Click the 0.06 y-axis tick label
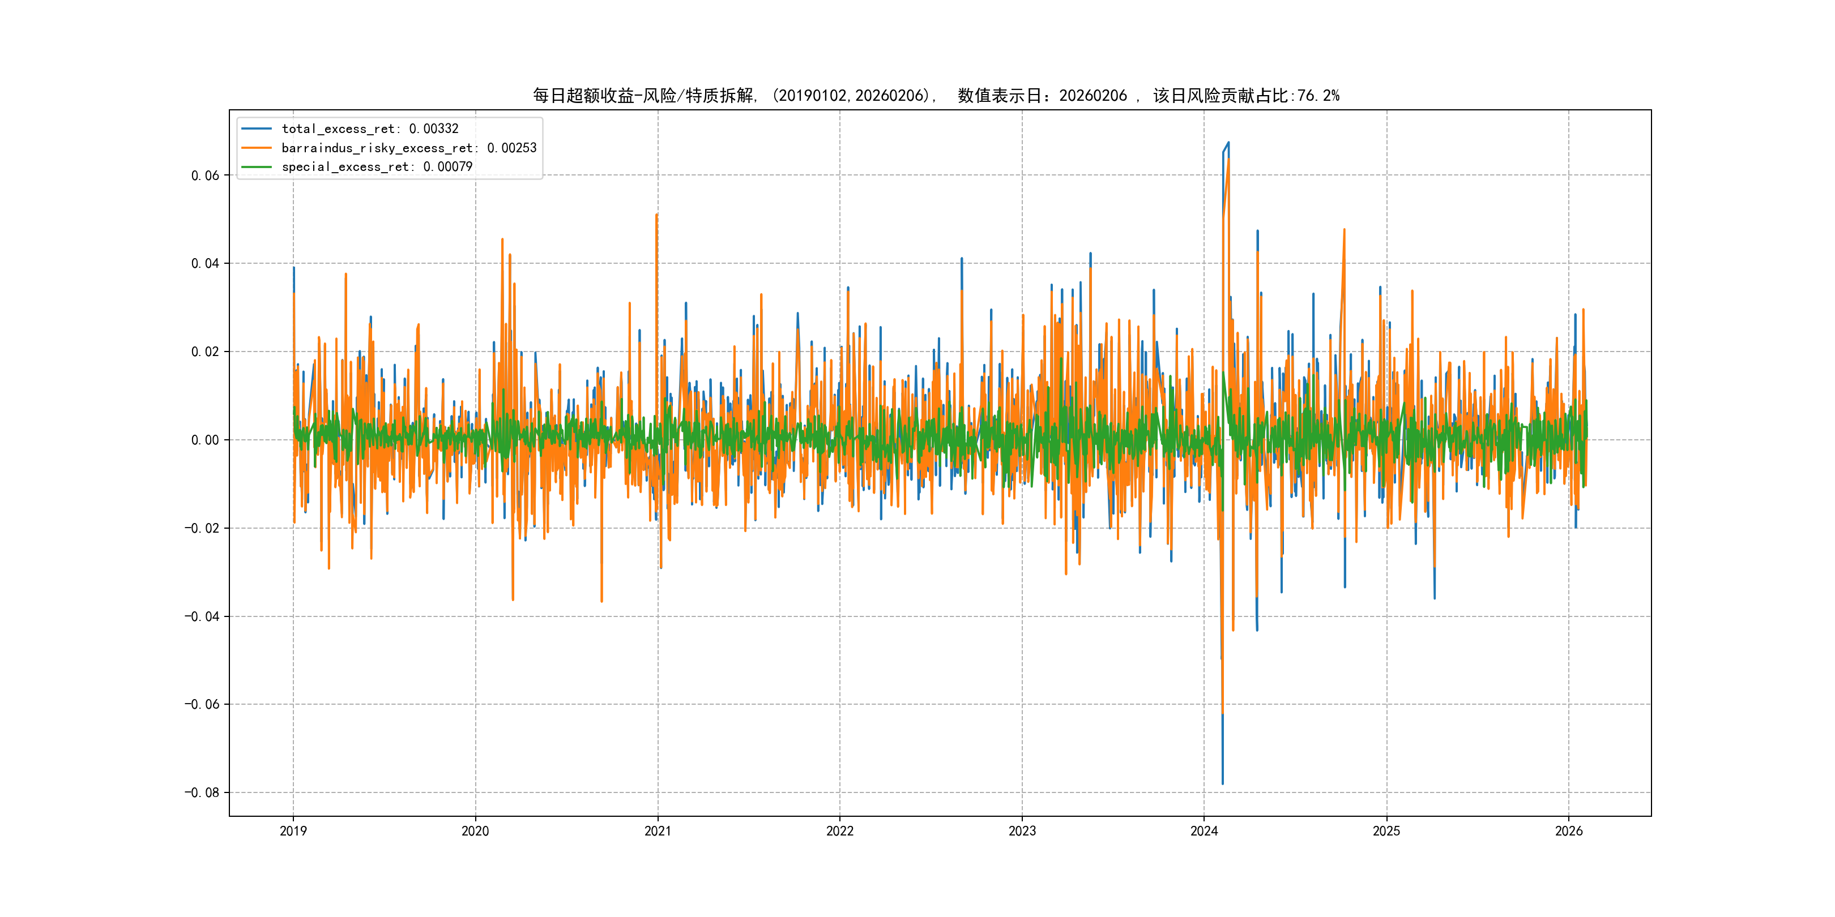Screen dimensions: 1835x917 (x=205, y=176)
